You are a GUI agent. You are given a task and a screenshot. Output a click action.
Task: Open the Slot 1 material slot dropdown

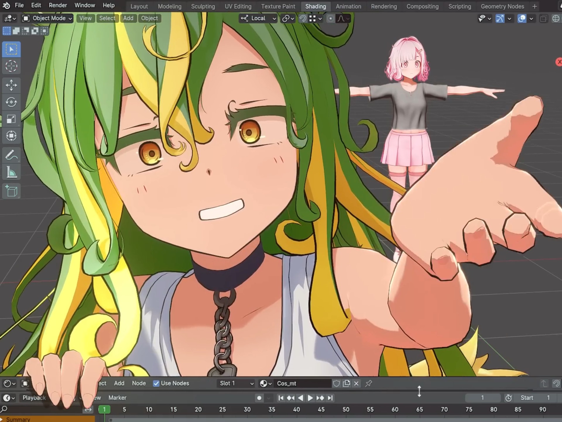tap(236, 383)
